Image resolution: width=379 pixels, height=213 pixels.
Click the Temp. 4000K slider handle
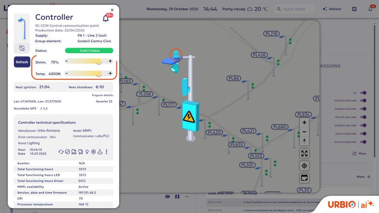tap(98, 74)
